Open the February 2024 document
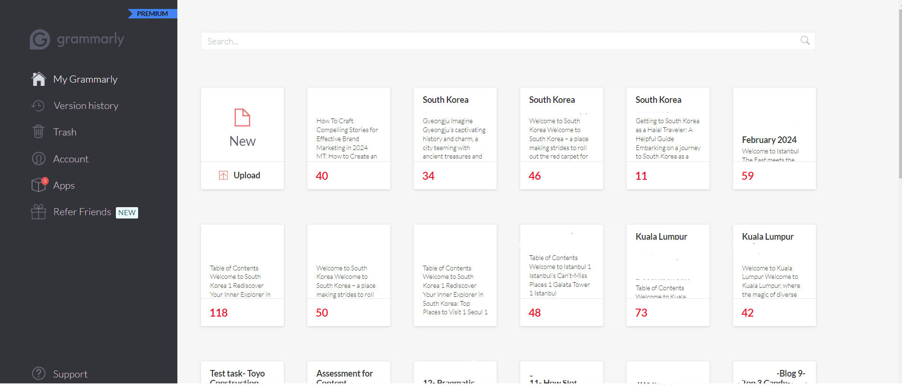902x386 pixels. (774, 139)
